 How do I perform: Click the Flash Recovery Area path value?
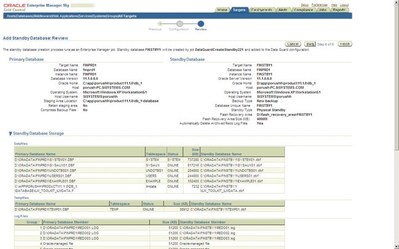pyautogui.click(x=284, y=115)
